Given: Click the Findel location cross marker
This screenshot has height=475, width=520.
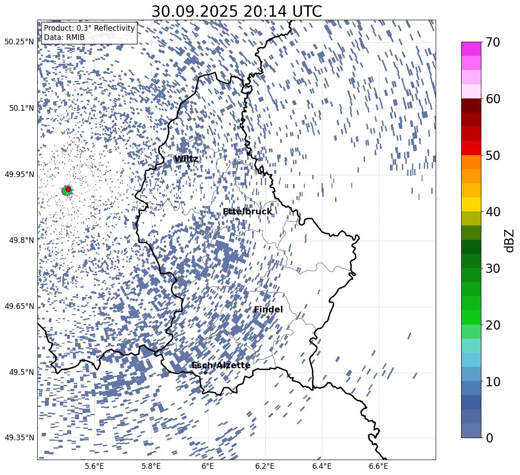Looking at the screenshot, I should [268, 317].
